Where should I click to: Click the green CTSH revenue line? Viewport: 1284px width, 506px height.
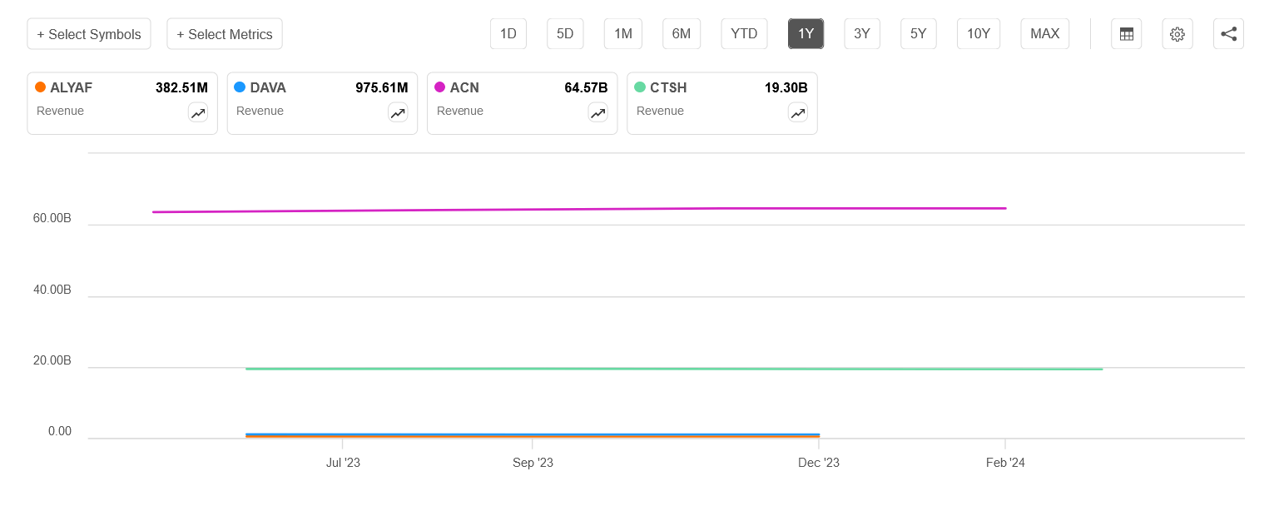(666, 369)
